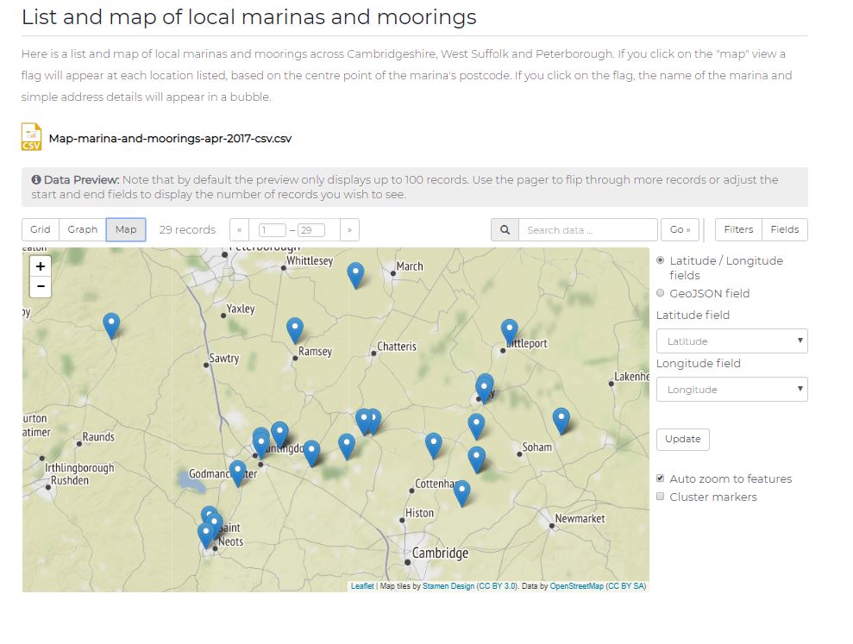Zoom in on the map
The width and height of the screenshot is (853, 644).
40,266
